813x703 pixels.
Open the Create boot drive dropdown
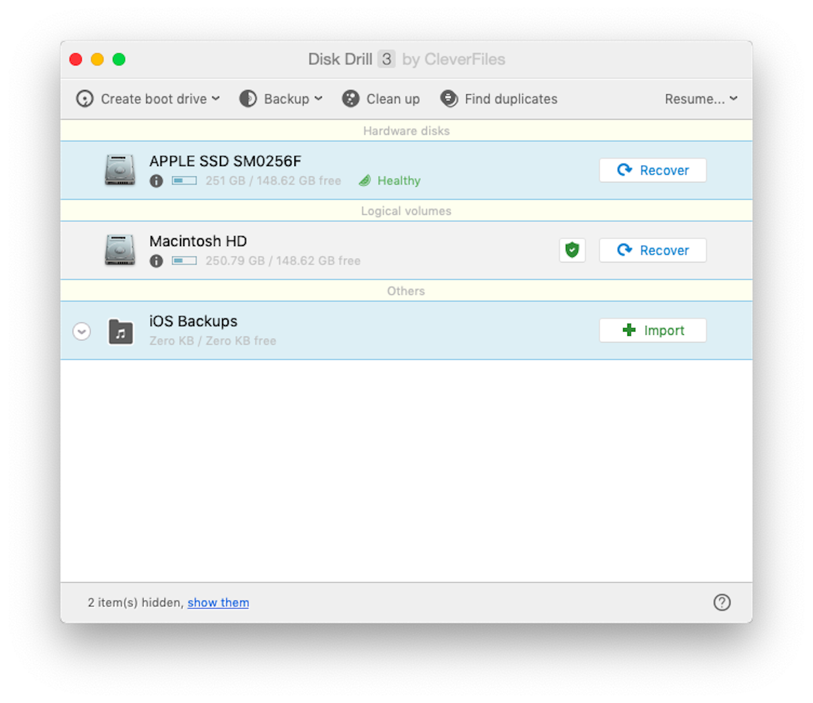(x=217, y=99)
